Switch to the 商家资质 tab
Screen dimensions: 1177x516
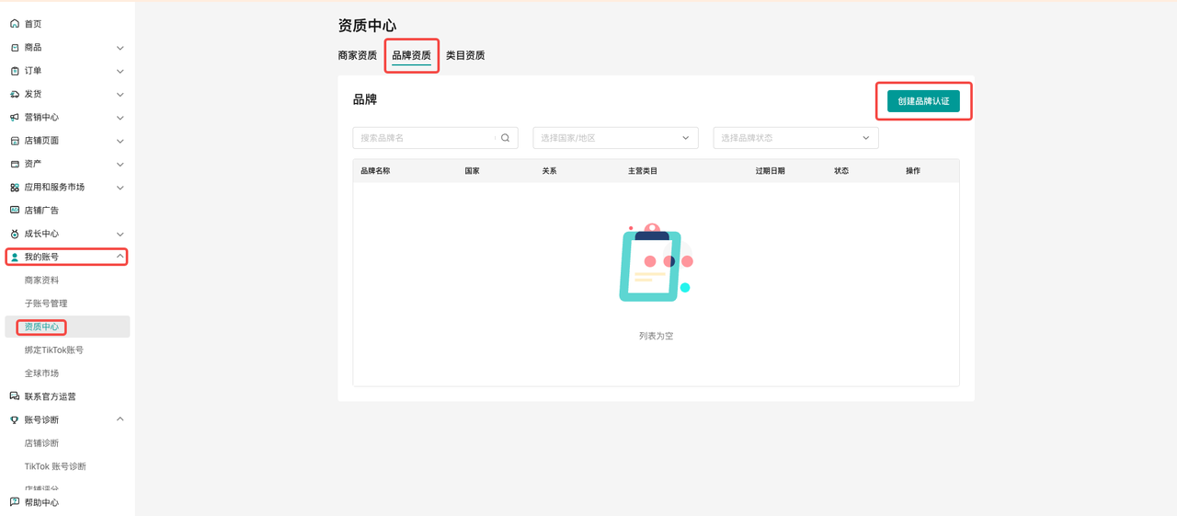tap(357, 55)
